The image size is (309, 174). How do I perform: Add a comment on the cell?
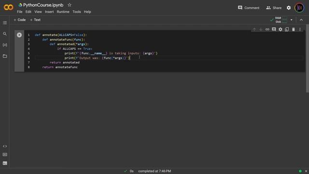pos(274,29)
